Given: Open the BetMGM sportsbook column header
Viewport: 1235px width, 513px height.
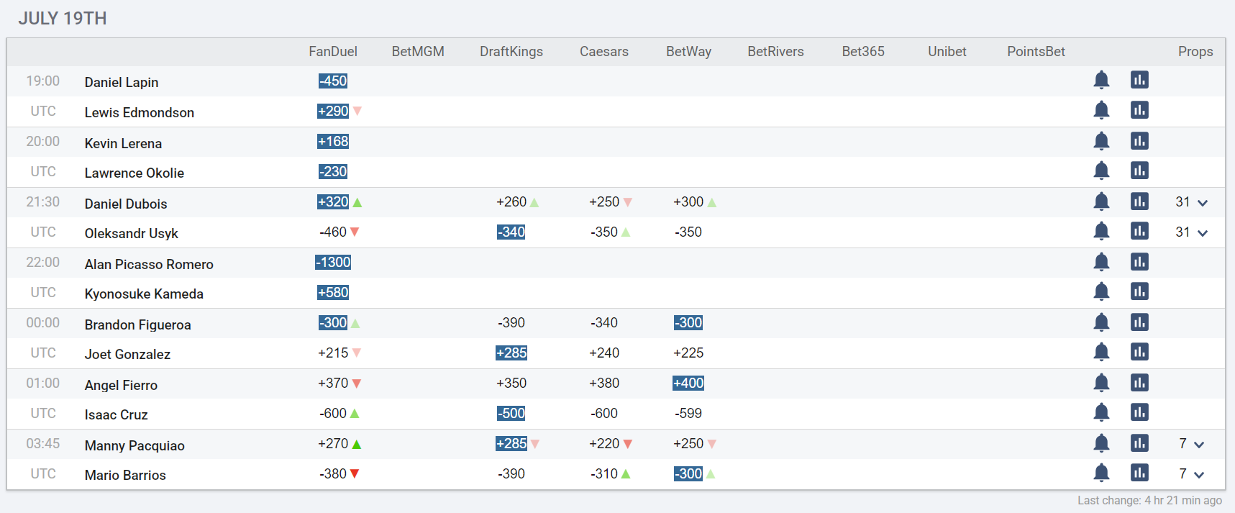Looking at the screenshot, I should click(x=418, y=52).
